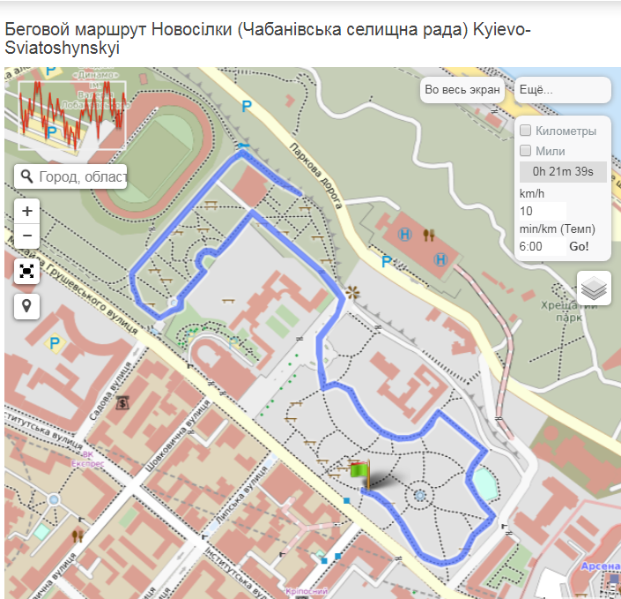The width and height of the screenshot is (621, 599).
Task: Click the Во весь экран button
Action: [462, 90]
